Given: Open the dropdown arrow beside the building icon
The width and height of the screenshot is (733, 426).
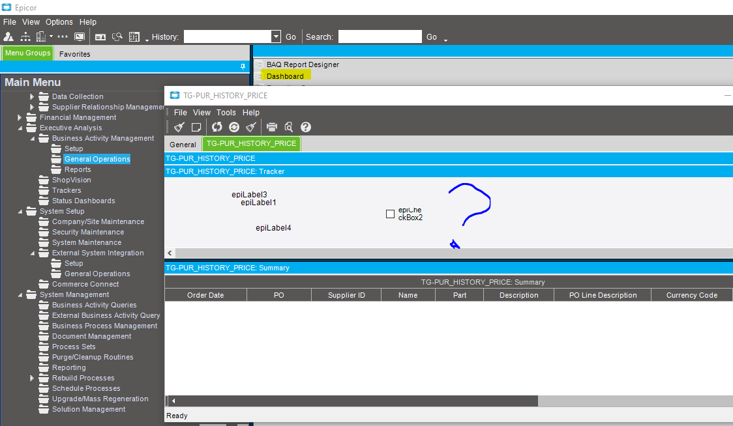Looking at the screenshot, I should [x=51, y=36].
